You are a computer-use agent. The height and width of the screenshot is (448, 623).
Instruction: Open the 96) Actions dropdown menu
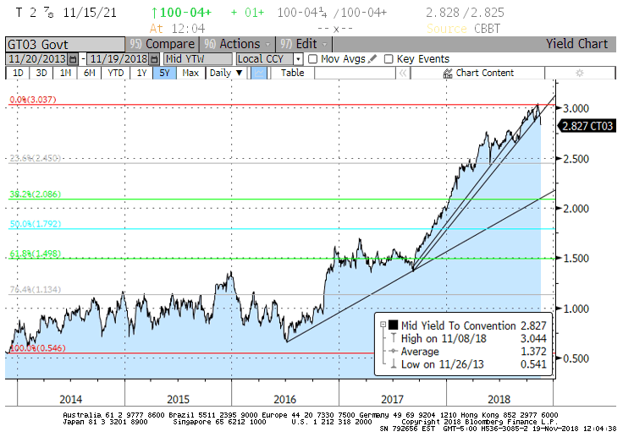238,44
